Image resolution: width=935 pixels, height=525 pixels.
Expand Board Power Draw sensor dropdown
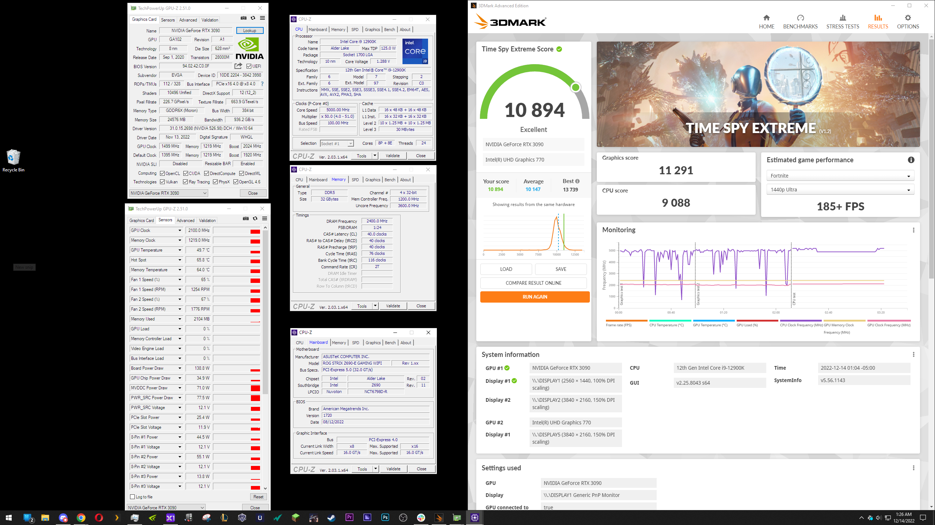180,368
